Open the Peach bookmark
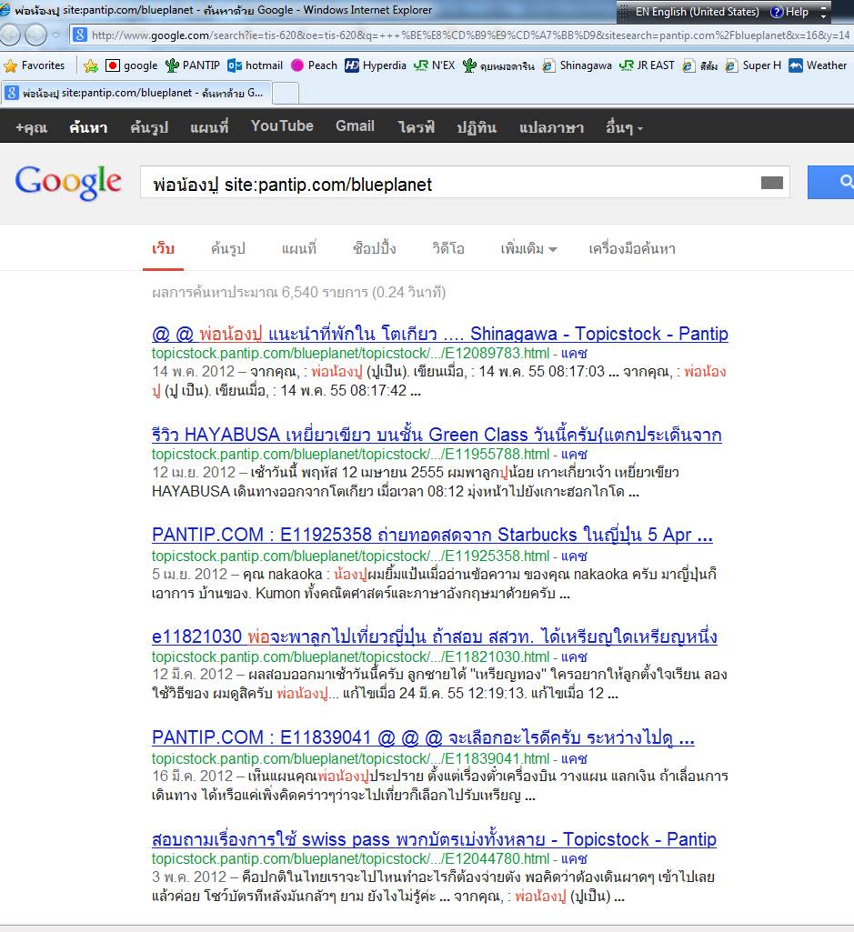This screenshot has width=854, height=932. pos(314,65)
